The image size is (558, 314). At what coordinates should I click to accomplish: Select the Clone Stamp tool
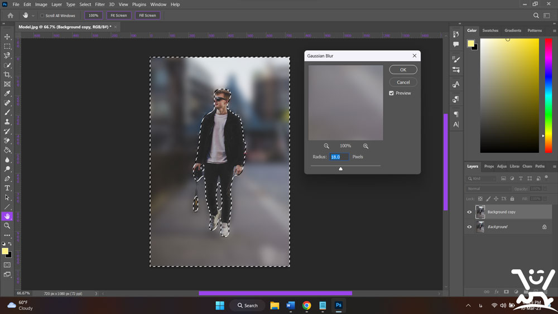tap(7, 122)
